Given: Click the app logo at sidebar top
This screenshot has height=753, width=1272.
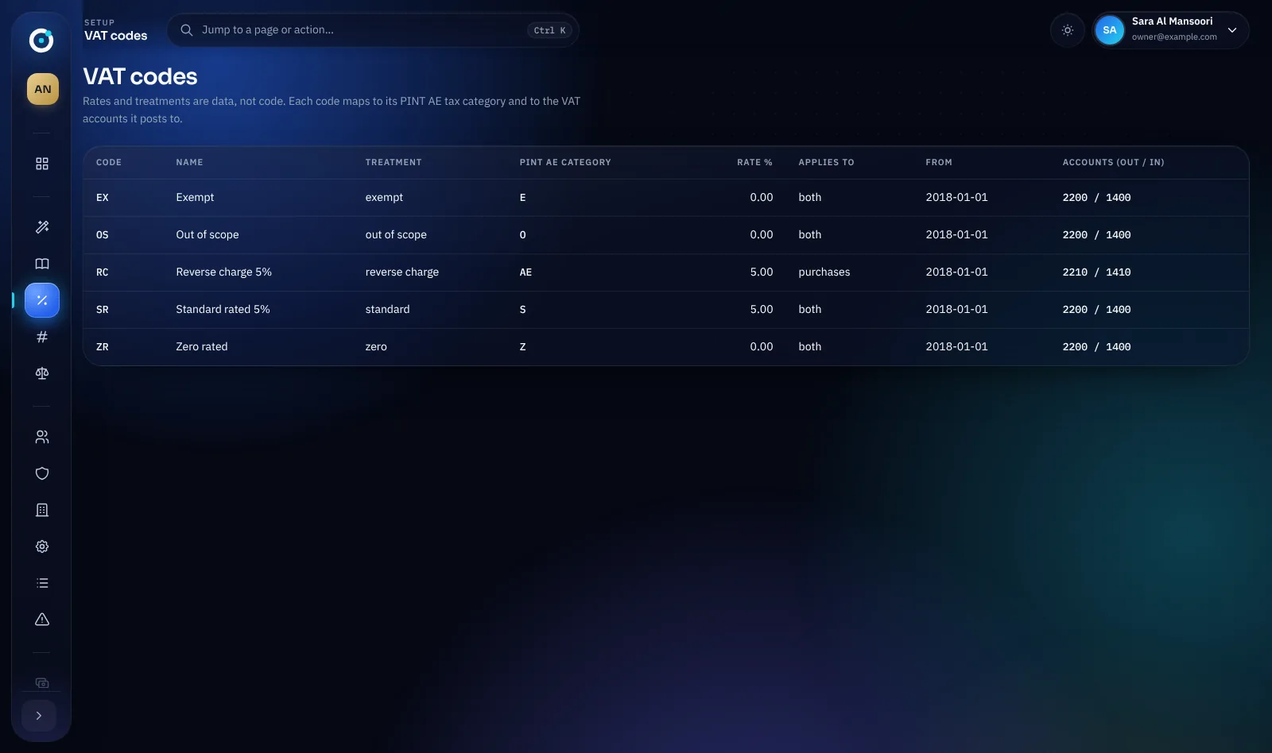Looking at the screenshot, I should (41, 40).
